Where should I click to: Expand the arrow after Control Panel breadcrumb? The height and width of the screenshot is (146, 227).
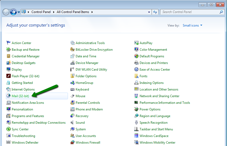pos(54,12)
